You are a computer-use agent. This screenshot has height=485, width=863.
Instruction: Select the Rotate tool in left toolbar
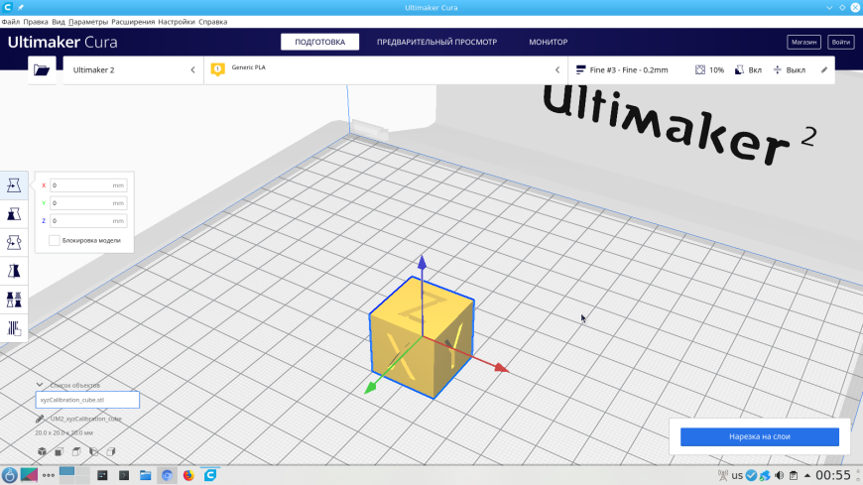14,243
